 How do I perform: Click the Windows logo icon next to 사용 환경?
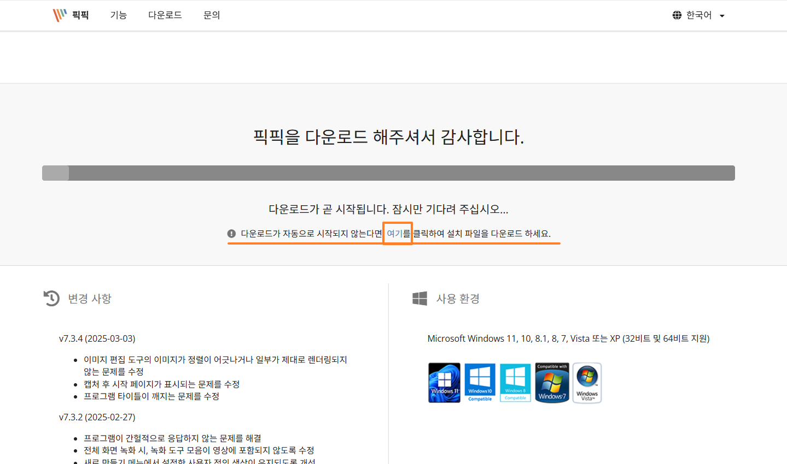pyautogui.click(x=419, y=299)
